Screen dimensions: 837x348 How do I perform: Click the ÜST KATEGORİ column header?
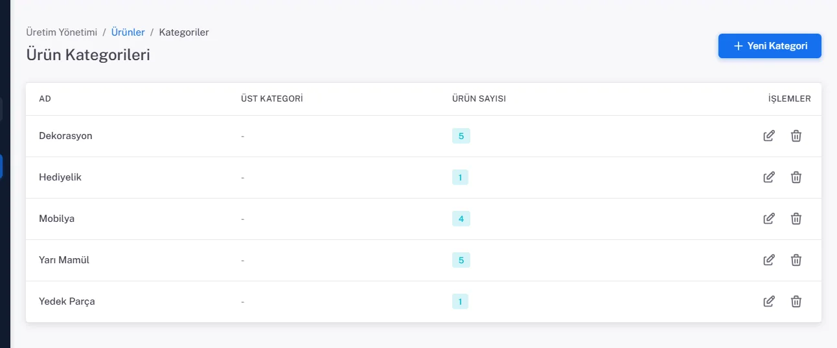coord(272,99)
